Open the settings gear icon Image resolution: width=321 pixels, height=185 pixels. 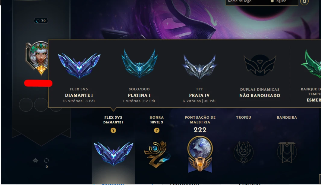click(x=304, y=2)
